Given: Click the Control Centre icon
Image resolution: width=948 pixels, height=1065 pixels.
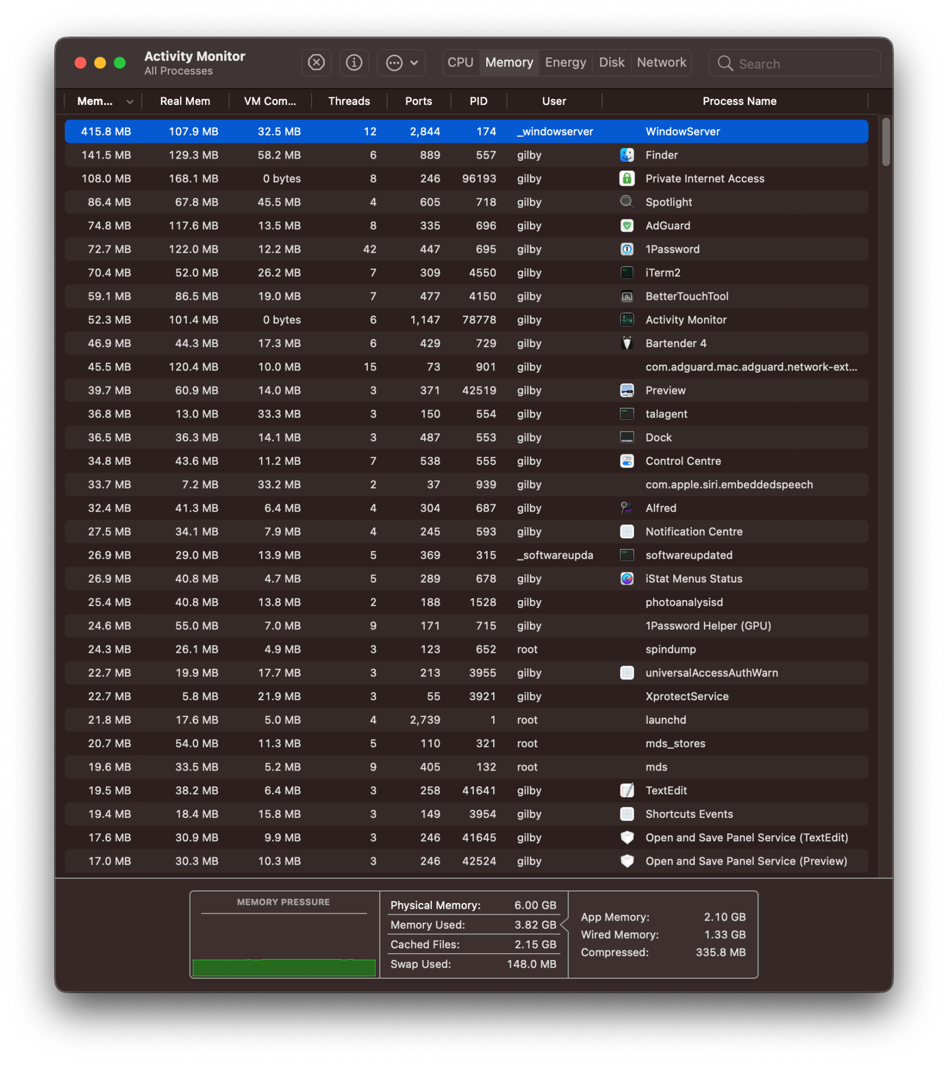Looking at the screenshot, I should coord(627,461).
